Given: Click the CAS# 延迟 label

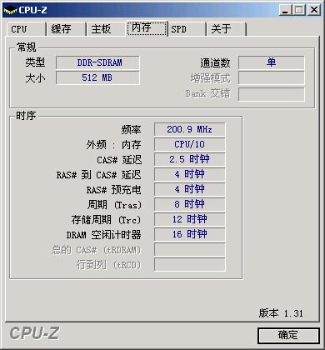Looking at the screenshot, I should coord(119,160).
